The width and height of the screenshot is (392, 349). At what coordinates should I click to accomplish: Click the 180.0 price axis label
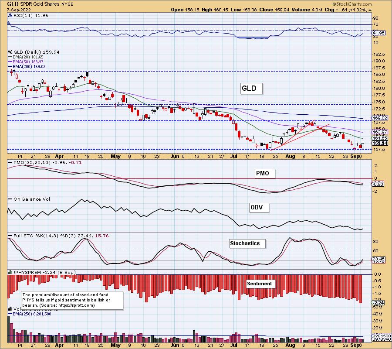tap(379, 88)
